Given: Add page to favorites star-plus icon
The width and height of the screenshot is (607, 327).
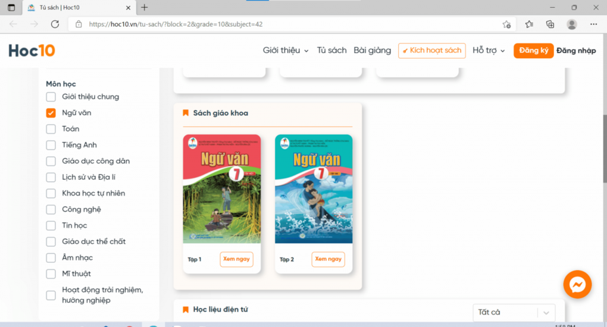Looking at the screenshot, I should pyautogui.click(x=506, y=24).
